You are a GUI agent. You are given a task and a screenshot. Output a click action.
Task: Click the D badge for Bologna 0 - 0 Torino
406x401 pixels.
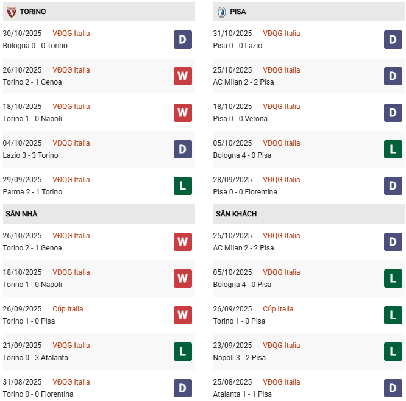(182, 40)
